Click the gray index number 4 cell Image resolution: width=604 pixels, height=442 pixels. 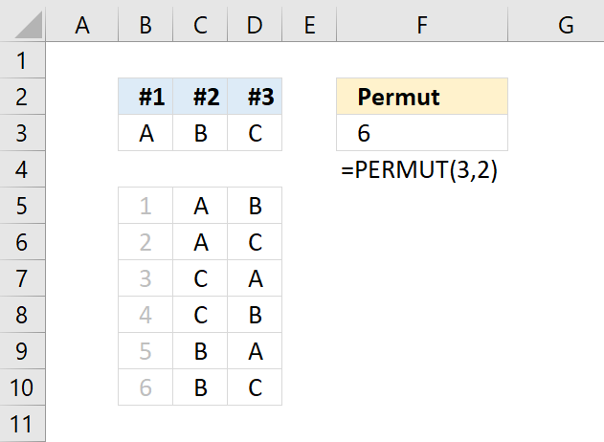pos(145,315)
